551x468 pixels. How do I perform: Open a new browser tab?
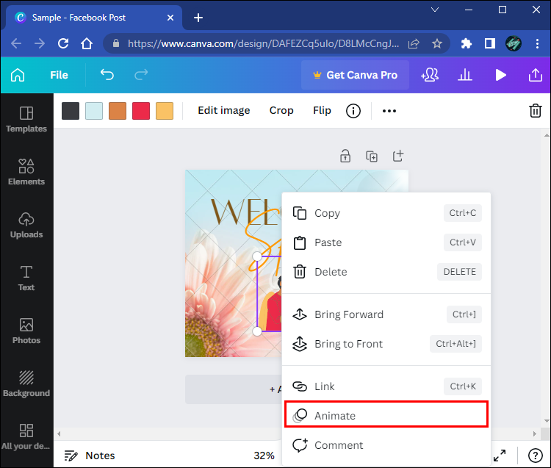click(x=198, y=18)
